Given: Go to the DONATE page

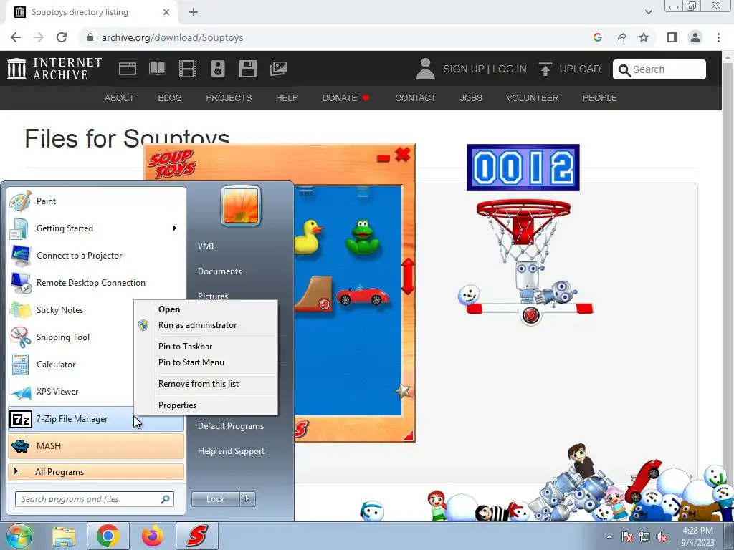Looking at the screenshot, I should (345, 97).
